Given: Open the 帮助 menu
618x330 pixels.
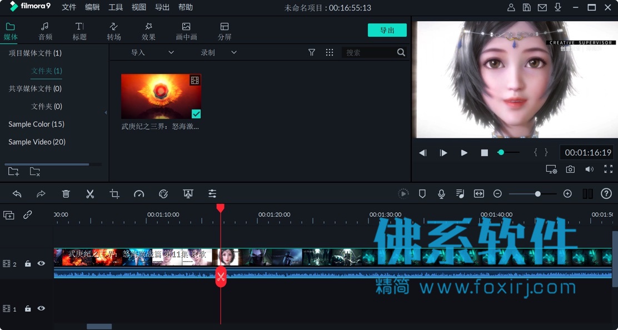Looking at the screenshot, I should pyautogui.click(x=185, y=7).
